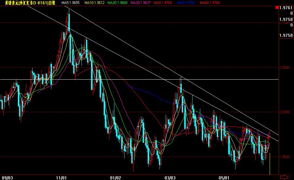Screen dimensions: 294x180
Task: Select the chart title with 8161 daily label
Action: [30, 3]
